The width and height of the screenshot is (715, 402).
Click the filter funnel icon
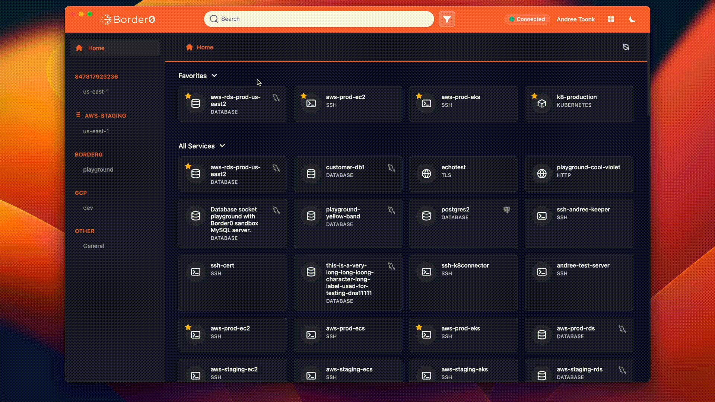(447, 19)
